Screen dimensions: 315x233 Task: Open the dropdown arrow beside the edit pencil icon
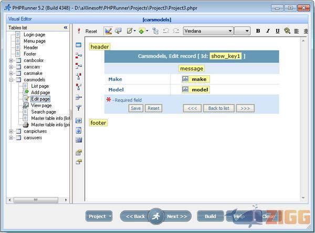tap(134, 31)
